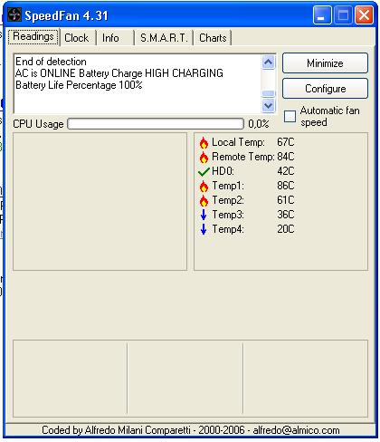Click the Temp2 value 61C
The image size is (380, 442).
point(285,200)
